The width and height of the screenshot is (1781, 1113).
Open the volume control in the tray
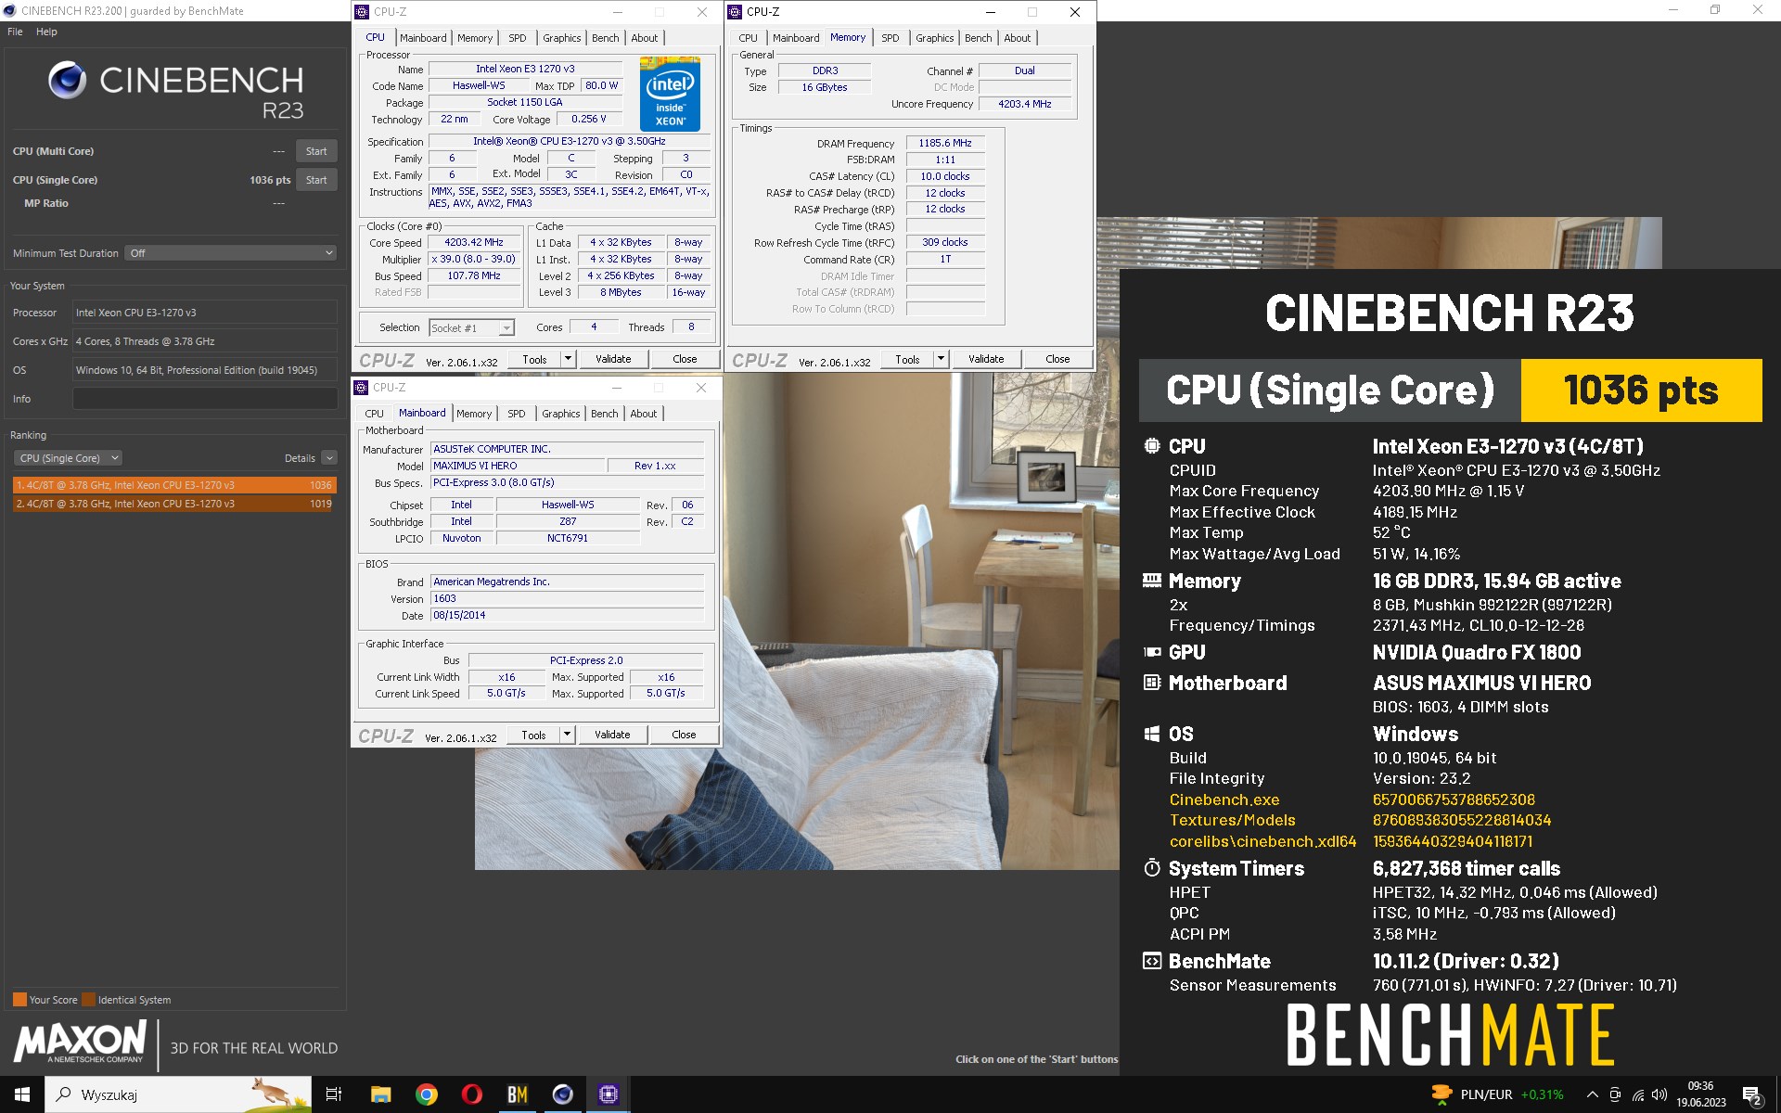1659,1094
